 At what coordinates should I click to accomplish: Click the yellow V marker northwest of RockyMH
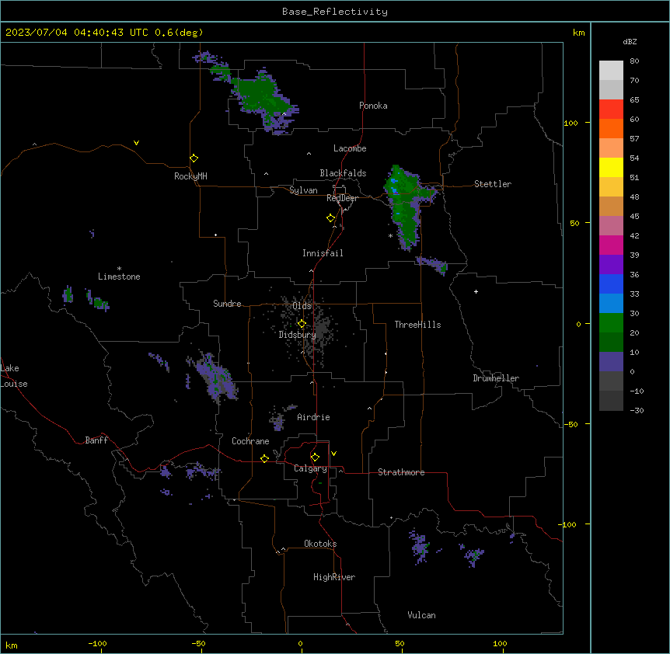click(x=136, y=143)
